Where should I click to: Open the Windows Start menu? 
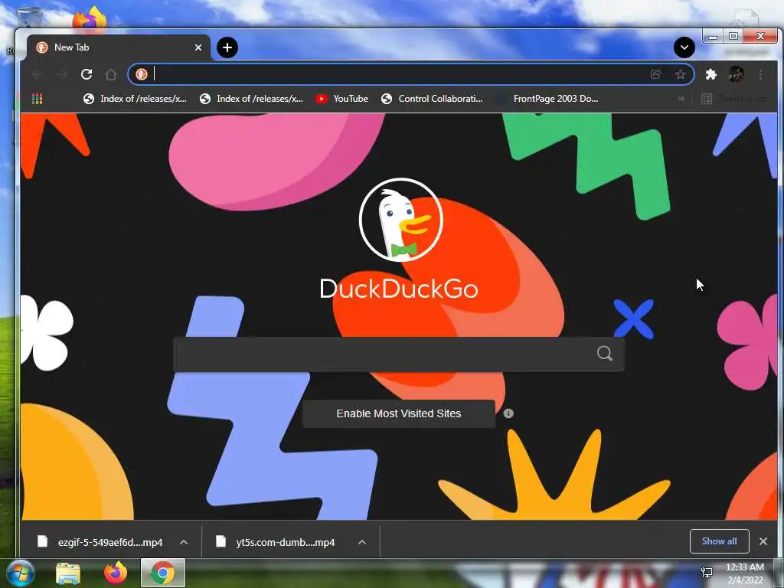(x=21, y=573)
